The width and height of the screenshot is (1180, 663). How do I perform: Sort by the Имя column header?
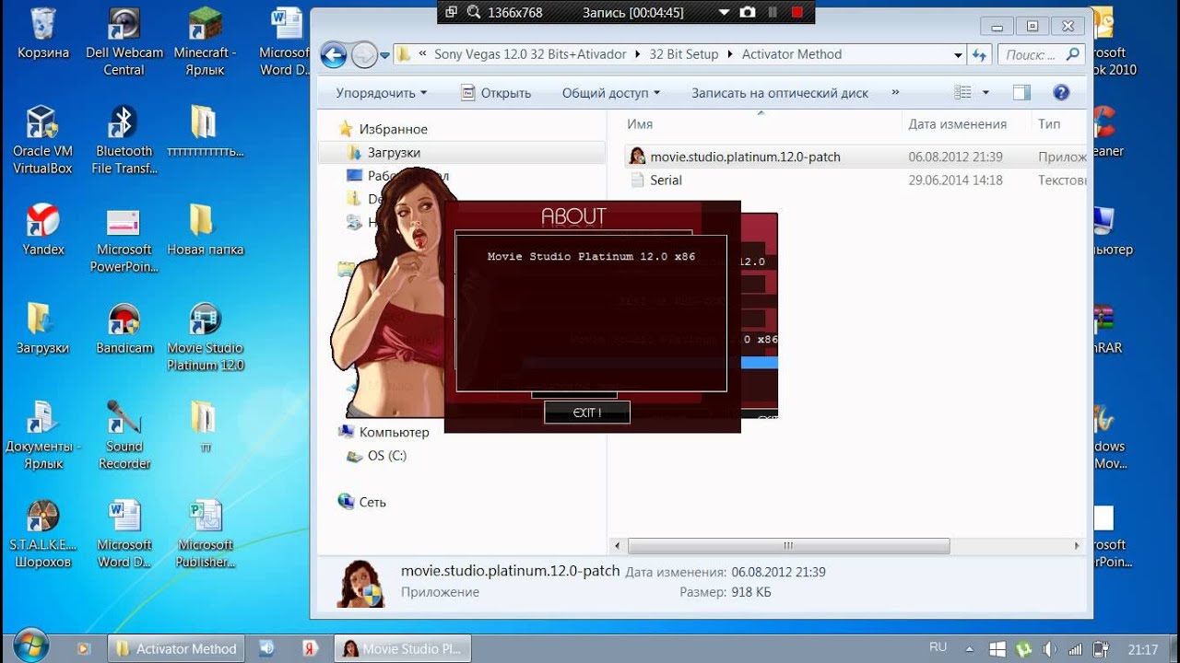pyautogui.click(x=640, y=123)
